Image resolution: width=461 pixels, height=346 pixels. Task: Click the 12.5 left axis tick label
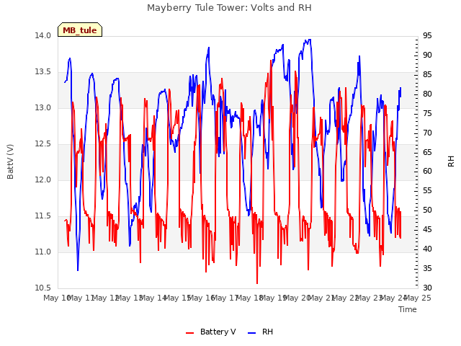click(x=43, y=144)
